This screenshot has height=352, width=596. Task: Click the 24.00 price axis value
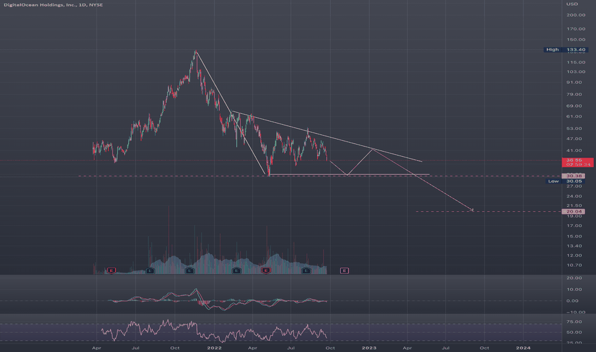574,196
